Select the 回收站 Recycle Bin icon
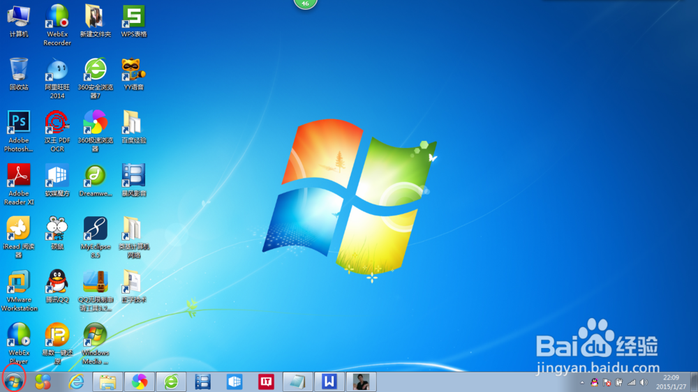698x392 pixels. [19, 75]
